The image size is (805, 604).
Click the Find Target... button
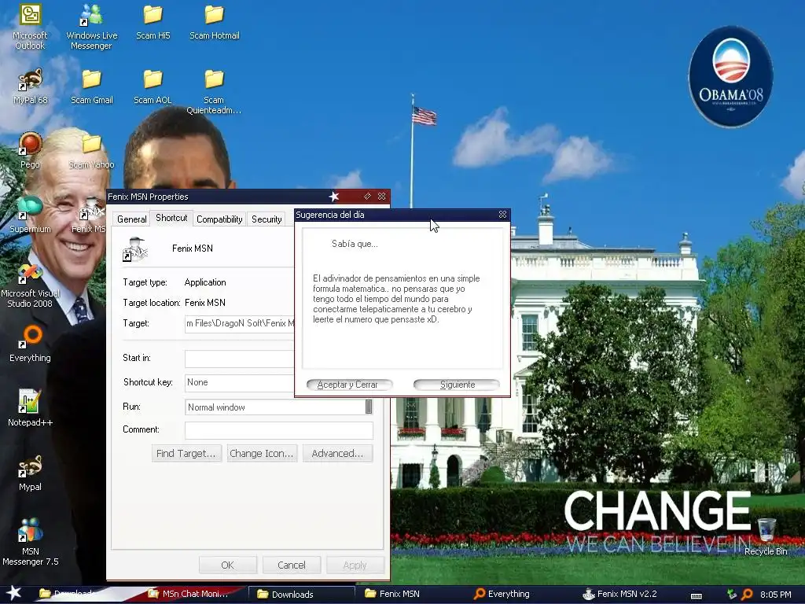(186, 454)
